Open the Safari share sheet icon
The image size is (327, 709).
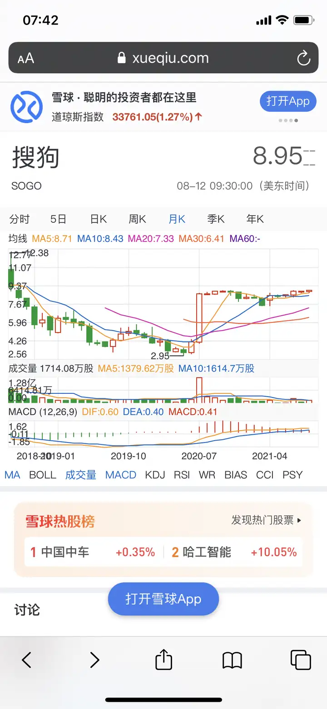(x=163, y=659)
